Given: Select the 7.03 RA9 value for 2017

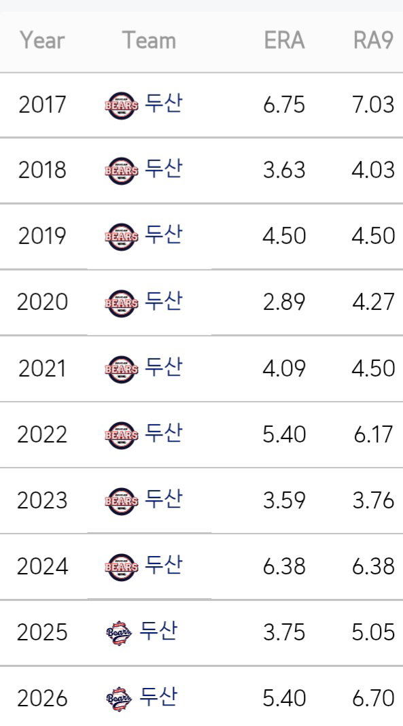Looking at the screenshot, I should pos(373,104).
